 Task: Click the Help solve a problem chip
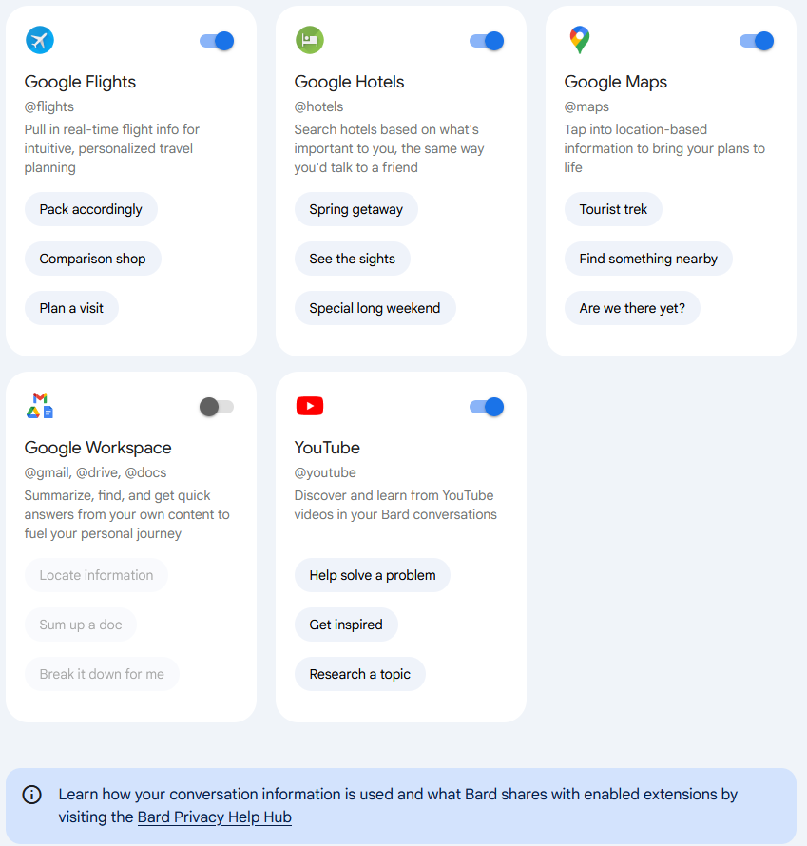tap(373, 575)
